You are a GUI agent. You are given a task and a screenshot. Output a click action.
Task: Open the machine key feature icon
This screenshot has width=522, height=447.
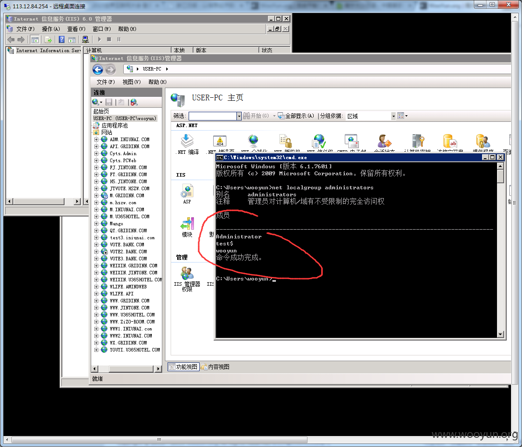pyautogui.click(x=418, y=141)
